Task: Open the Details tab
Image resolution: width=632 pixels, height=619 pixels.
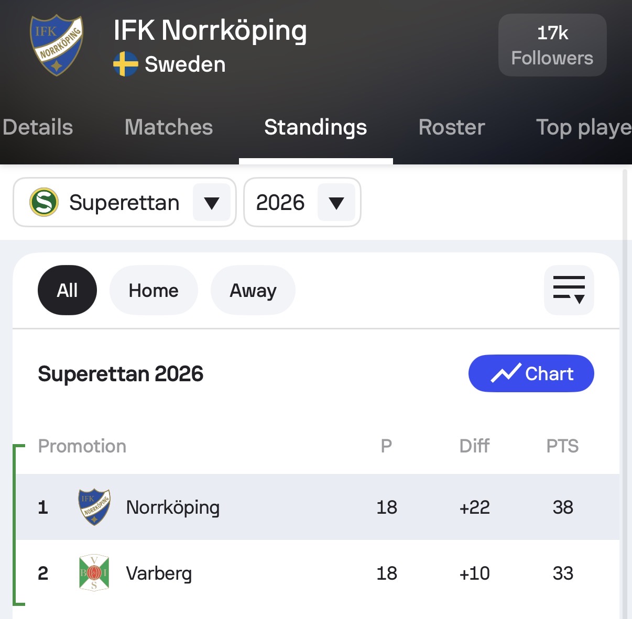Action: click(x=37, y=127)
